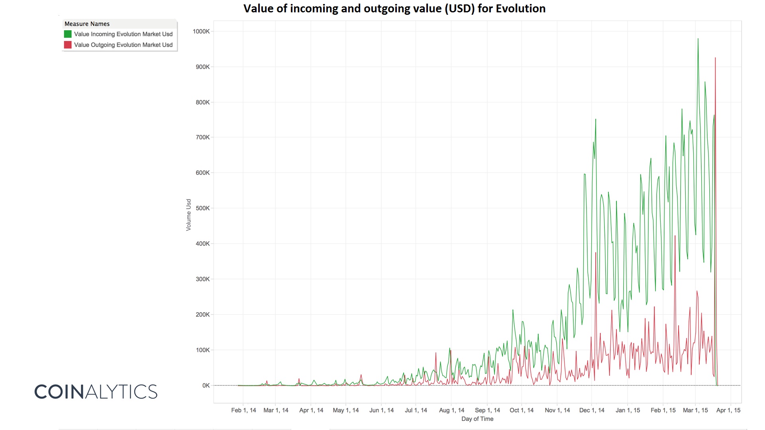This screenshot has height=430, width=765.
Task: Click the 900K y-axis tick label
Action: 202,67
